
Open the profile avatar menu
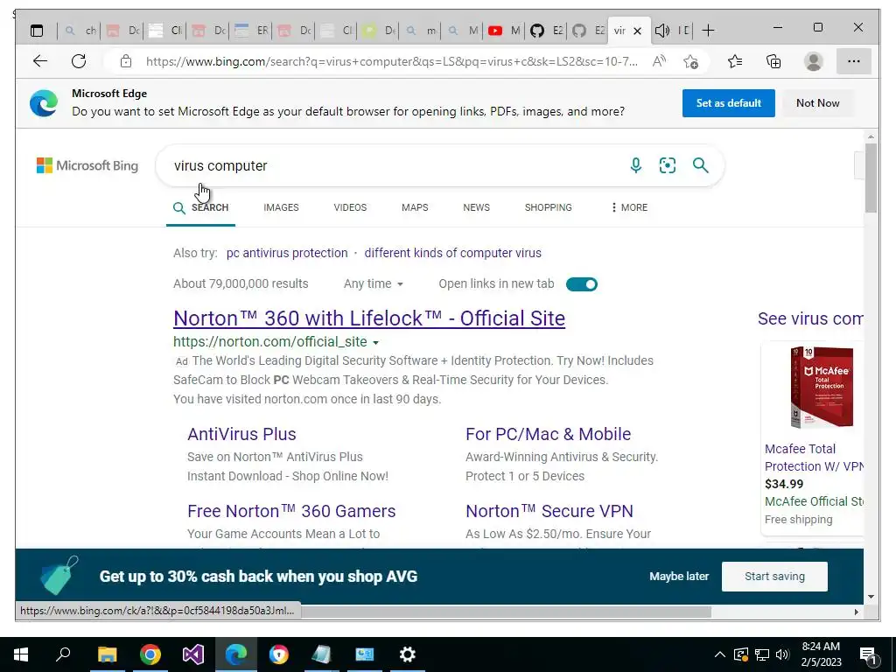[813, 61]
